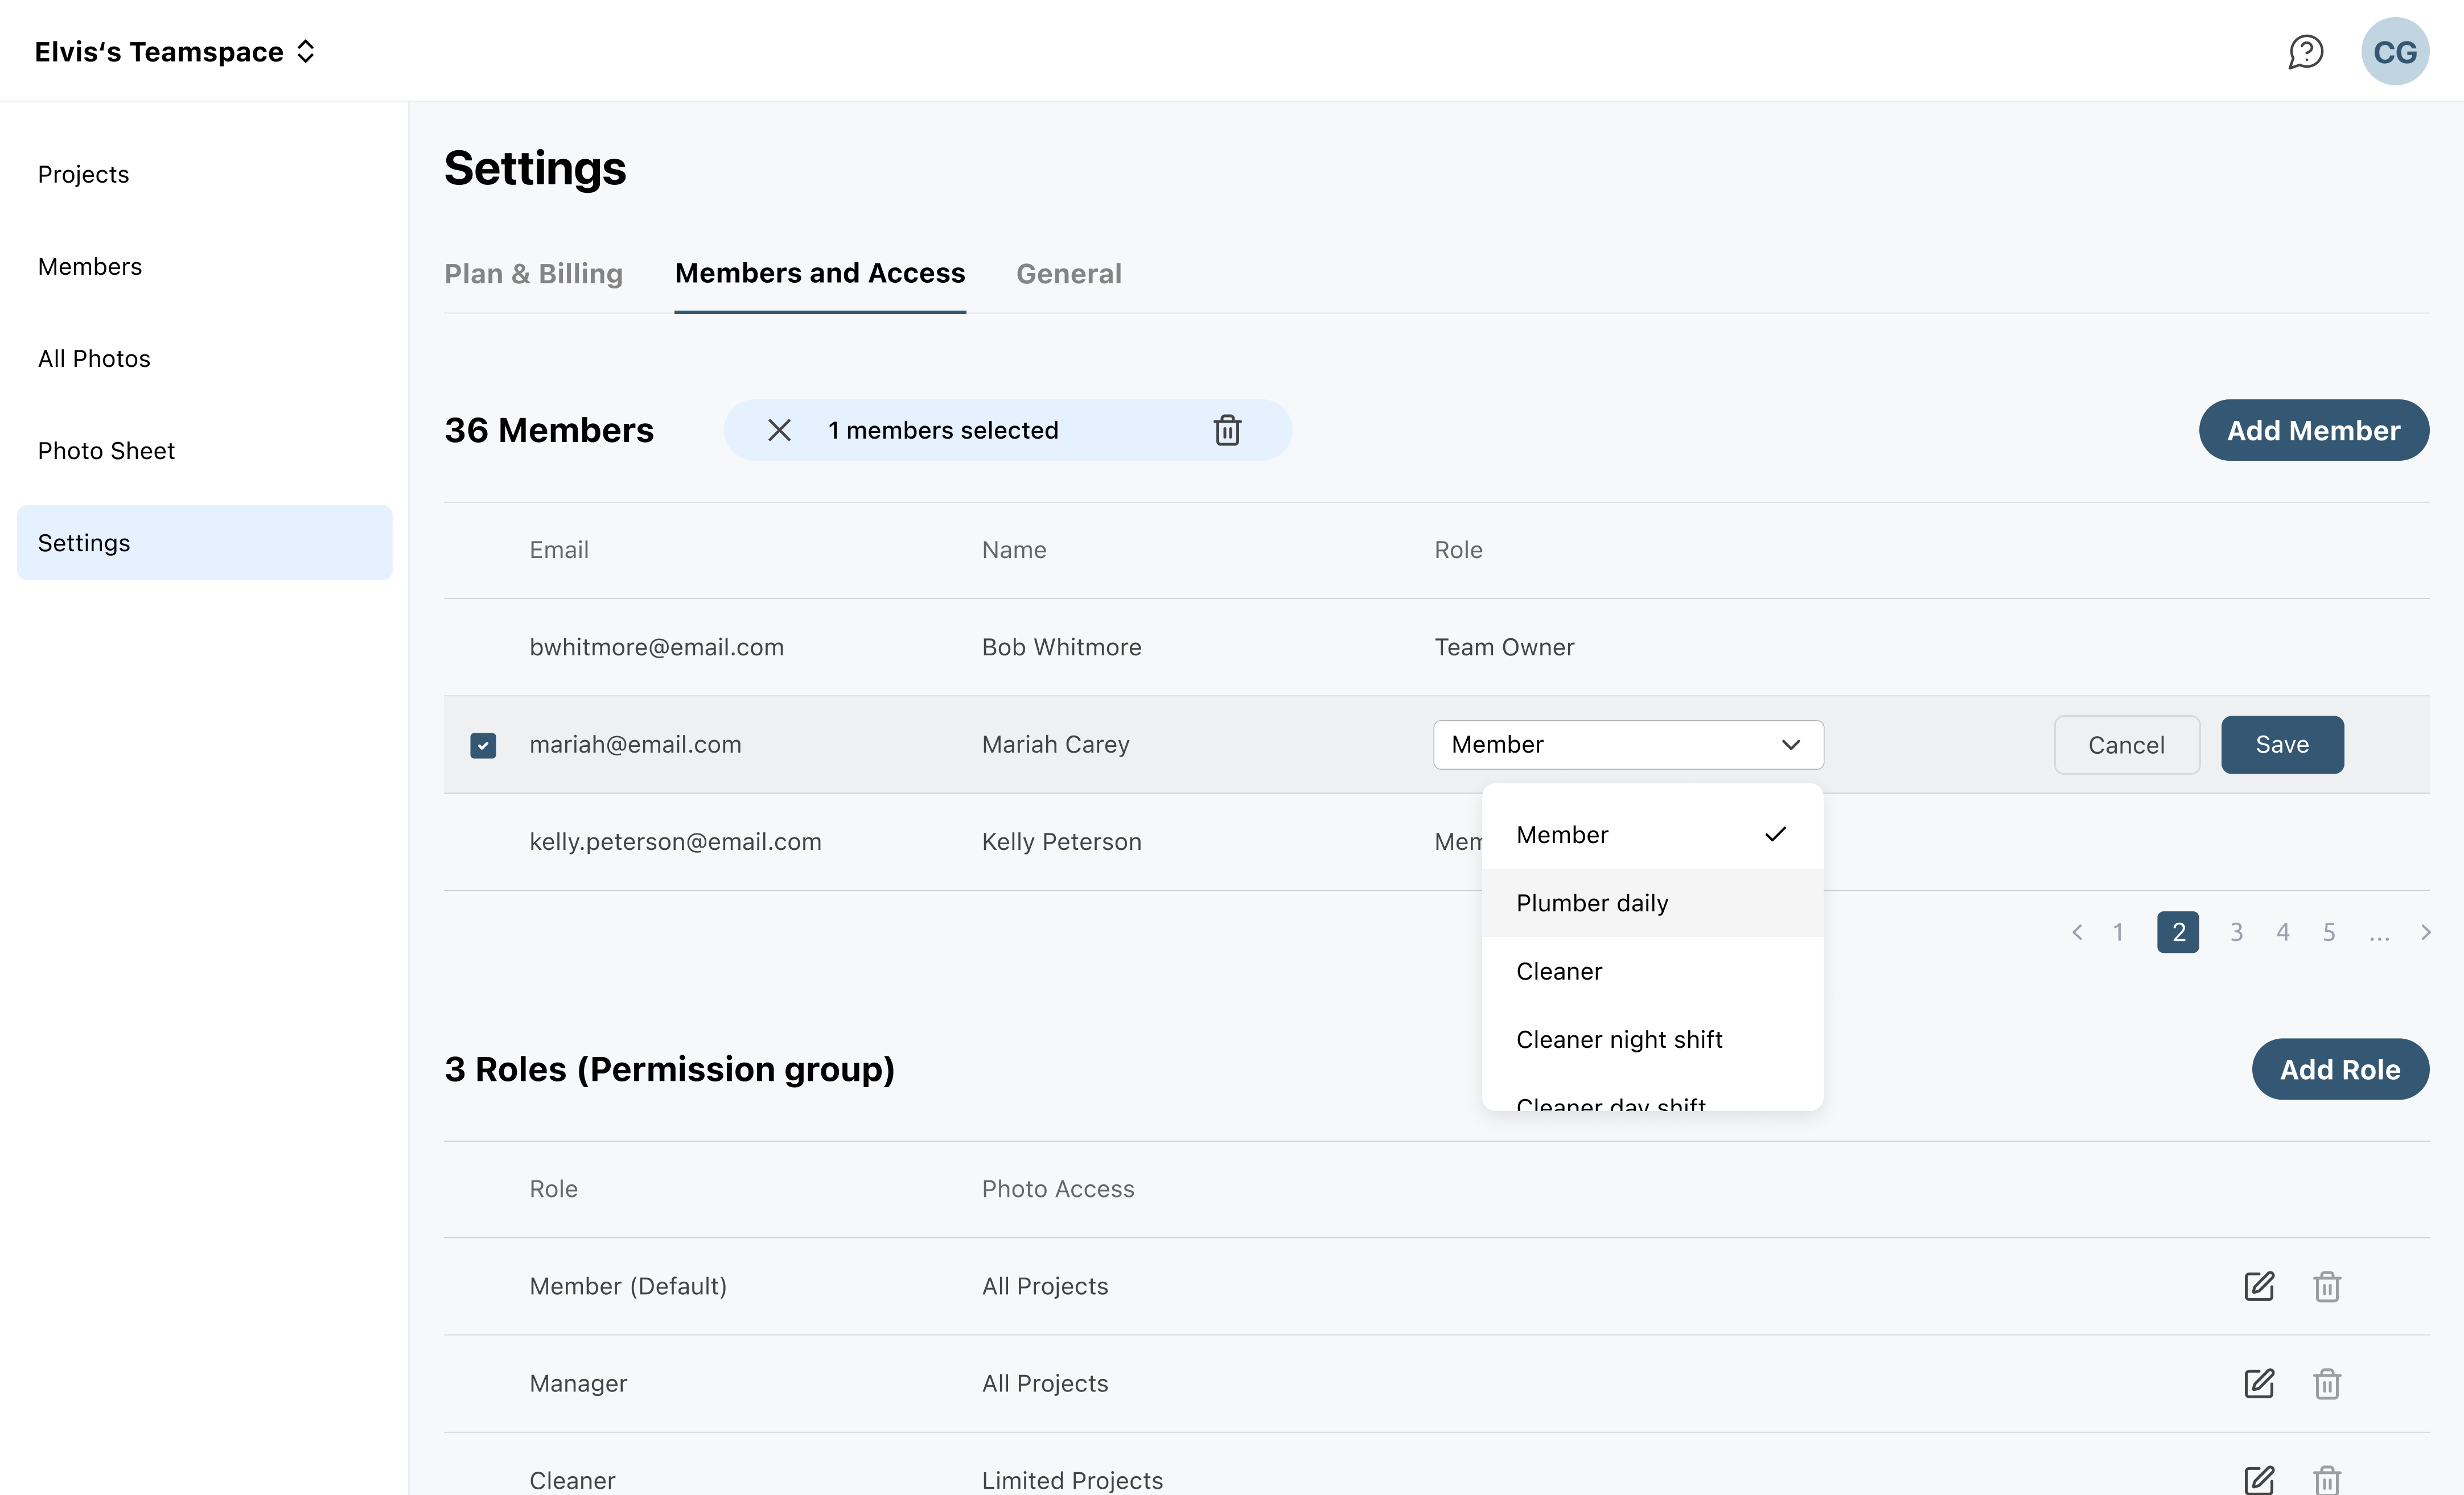This screenshot has width=2464, height=1495.
Task: Open the Member role dropdown for Mariah Carey
Action: [1628, 745]
